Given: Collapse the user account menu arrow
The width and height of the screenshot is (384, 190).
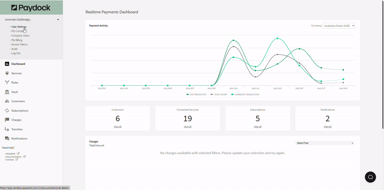Looking at the screenshot, I should click(58, 20).
